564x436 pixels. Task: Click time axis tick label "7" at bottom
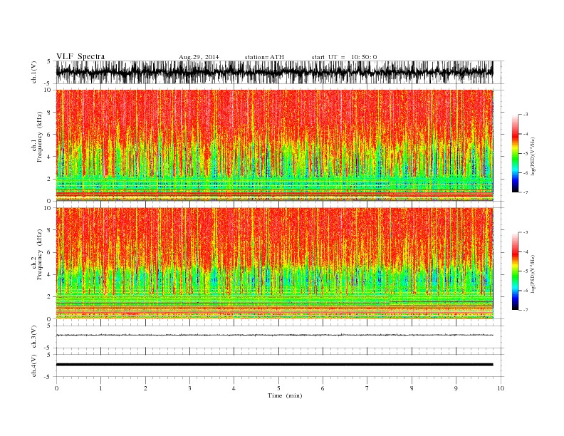[x=367, y=388]
